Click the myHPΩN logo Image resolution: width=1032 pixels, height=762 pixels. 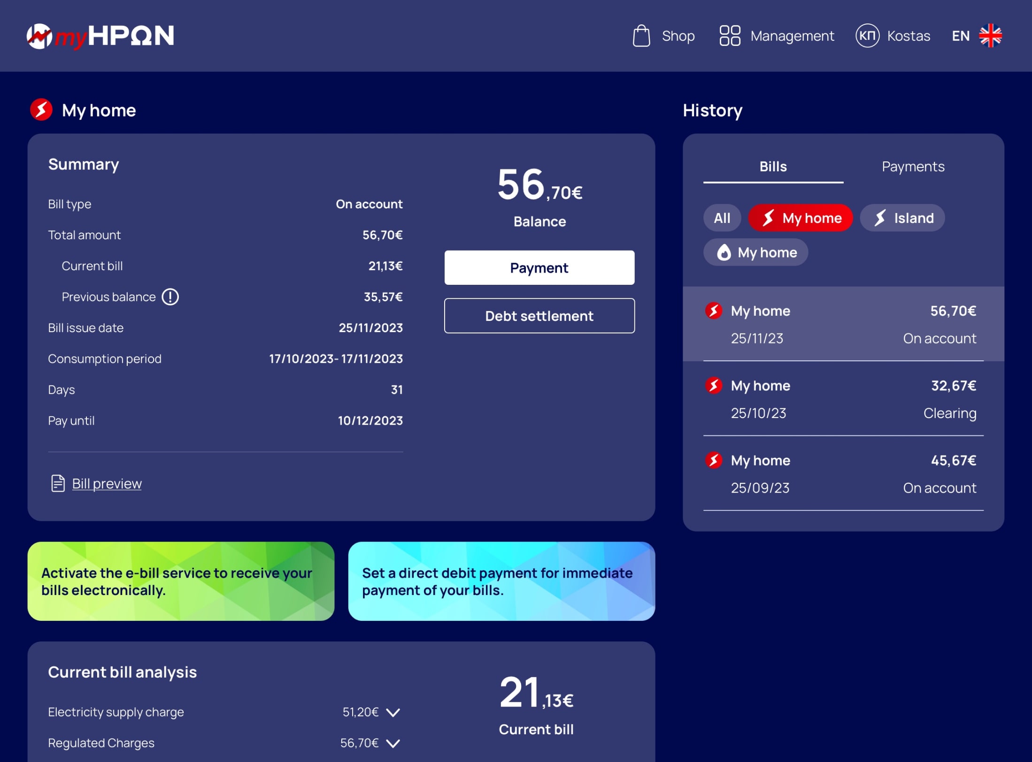coord(100,36)
